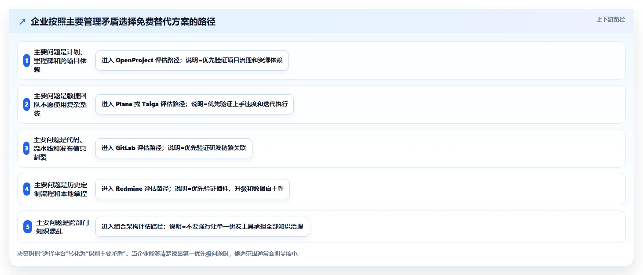Click the 上下游路径 label
Screen dimensions: 643x275
pyautogui.click(x=610, y=19)
